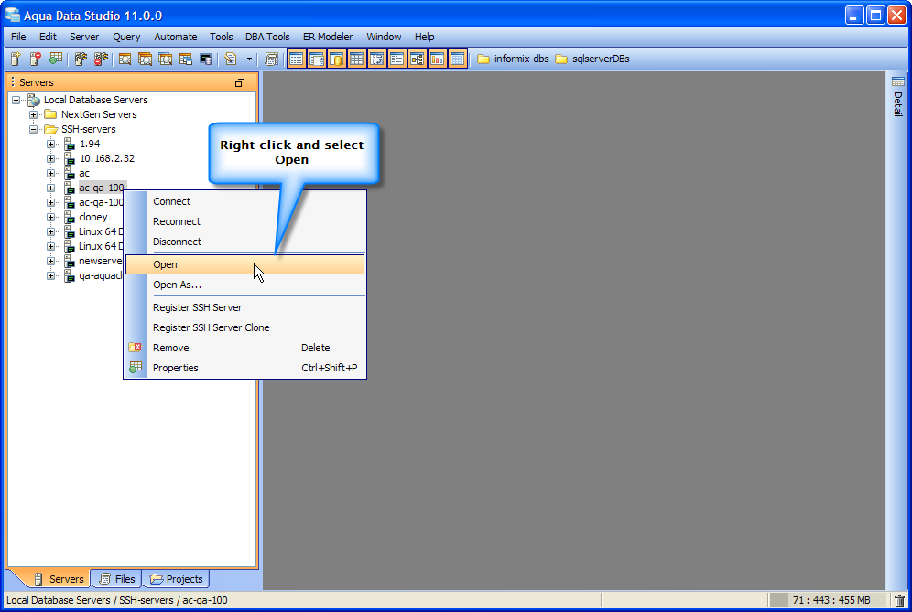Screen dimensions: 912x612
Task: Select Open in the context menu
Action: [244, 264]
